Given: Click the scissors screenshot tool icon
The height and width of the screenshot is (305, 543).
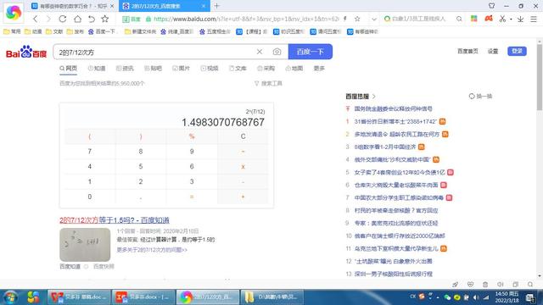Looking at the screenshot, I should pos(502,19).
